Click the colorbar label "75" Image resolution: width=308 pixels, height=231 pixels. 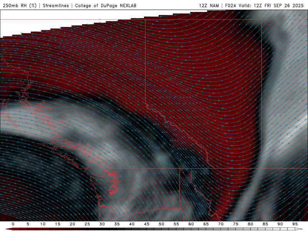[x=236, y=224]
